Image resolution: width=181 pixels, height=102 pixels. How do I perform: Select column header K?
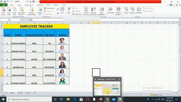point(111,23)
